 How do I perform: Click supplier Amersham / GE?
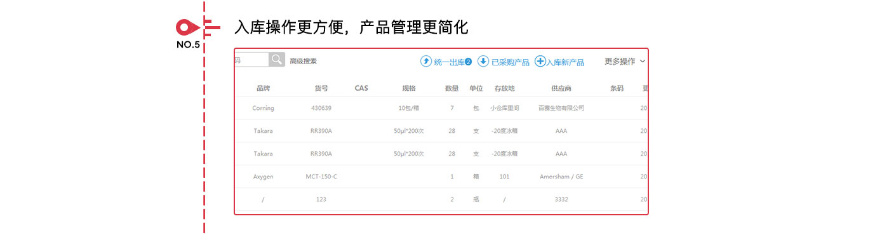561,177
